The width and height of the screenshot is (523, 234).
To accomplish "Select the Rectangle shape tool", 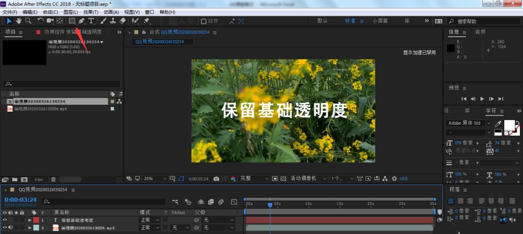I will tap(72, 21).
